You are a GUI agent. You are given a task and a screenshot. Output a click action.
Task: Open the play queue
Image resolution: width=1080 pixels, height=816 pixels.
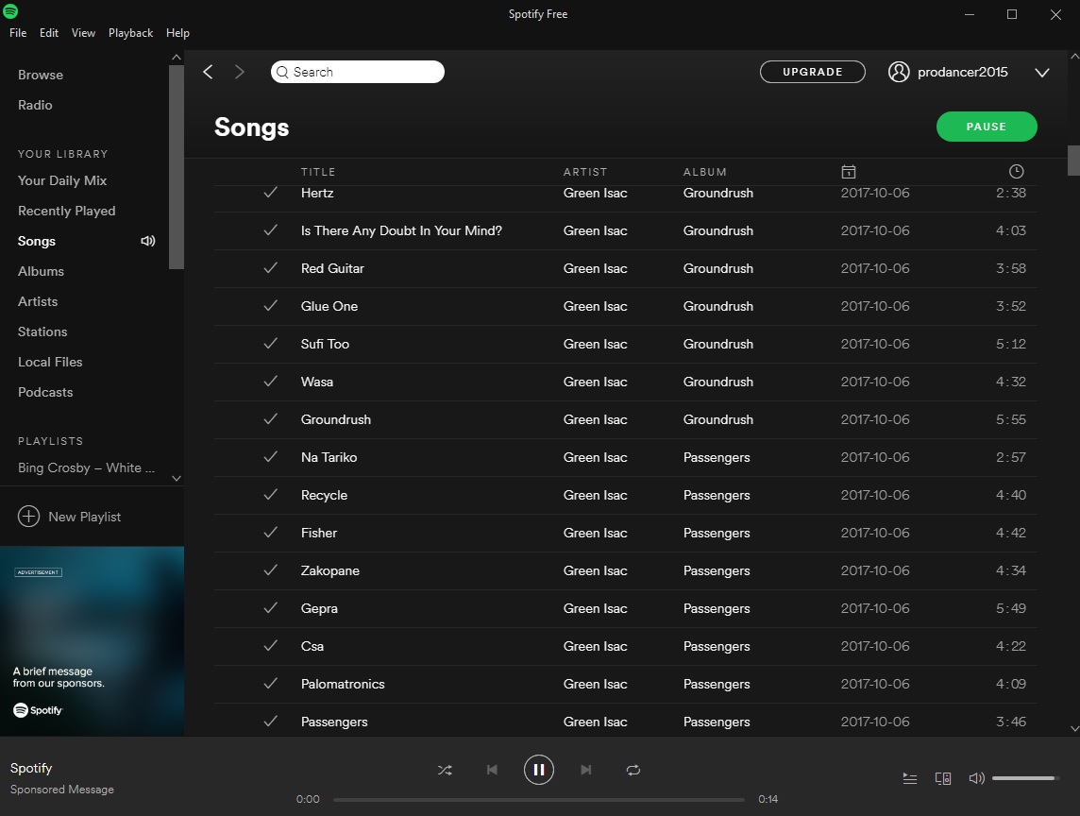coord(909,778)
